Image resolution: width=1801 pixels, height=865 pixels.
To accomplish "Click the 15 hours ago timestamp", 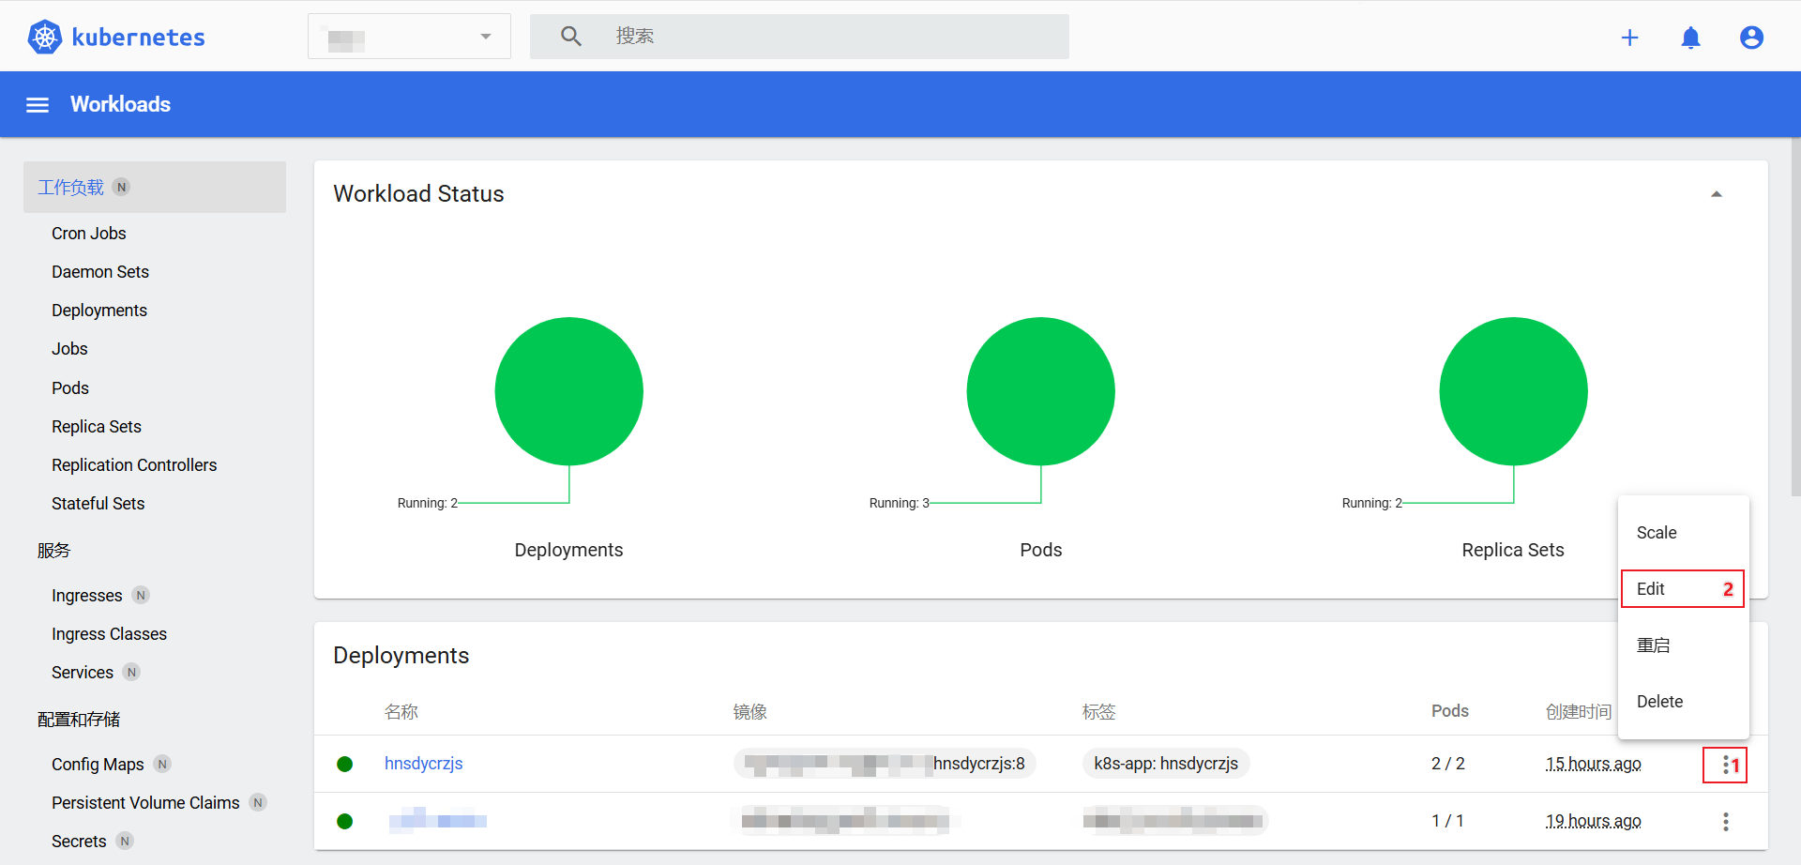I will pyautogui.click(x=1593, y=764).
